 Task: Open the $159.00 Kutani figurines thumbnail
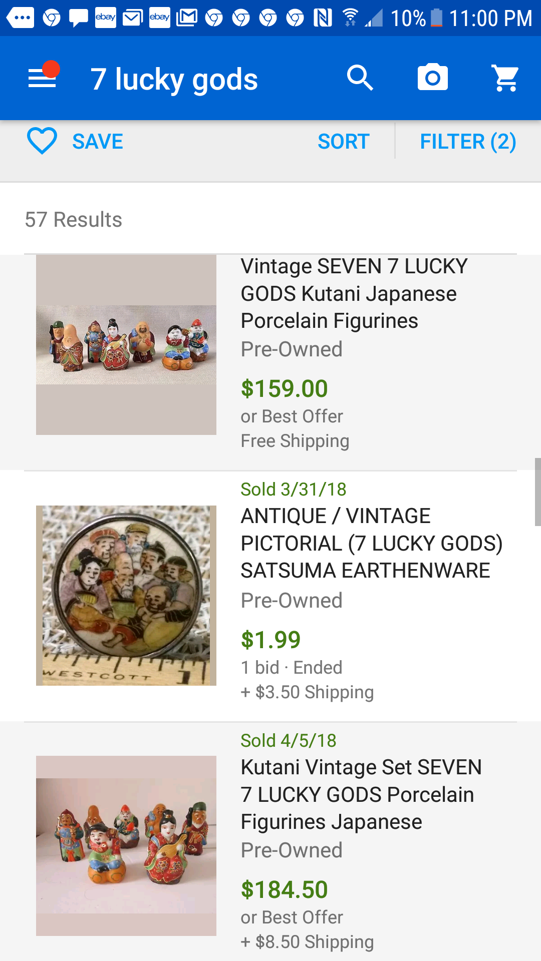(126, 345)
